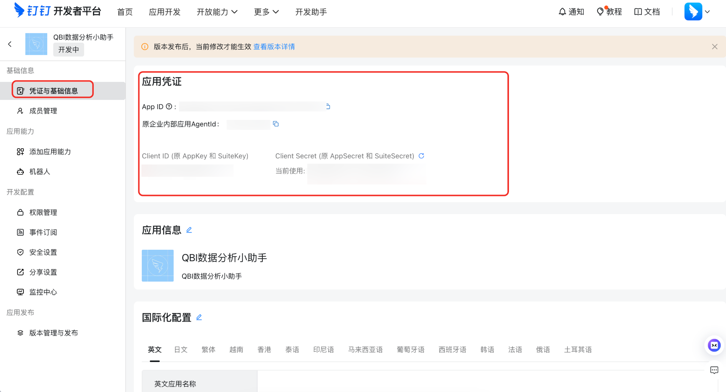Open 应用开发 in top navigation
The width and height of the screenshot is (726, 392).
(165, 12)
